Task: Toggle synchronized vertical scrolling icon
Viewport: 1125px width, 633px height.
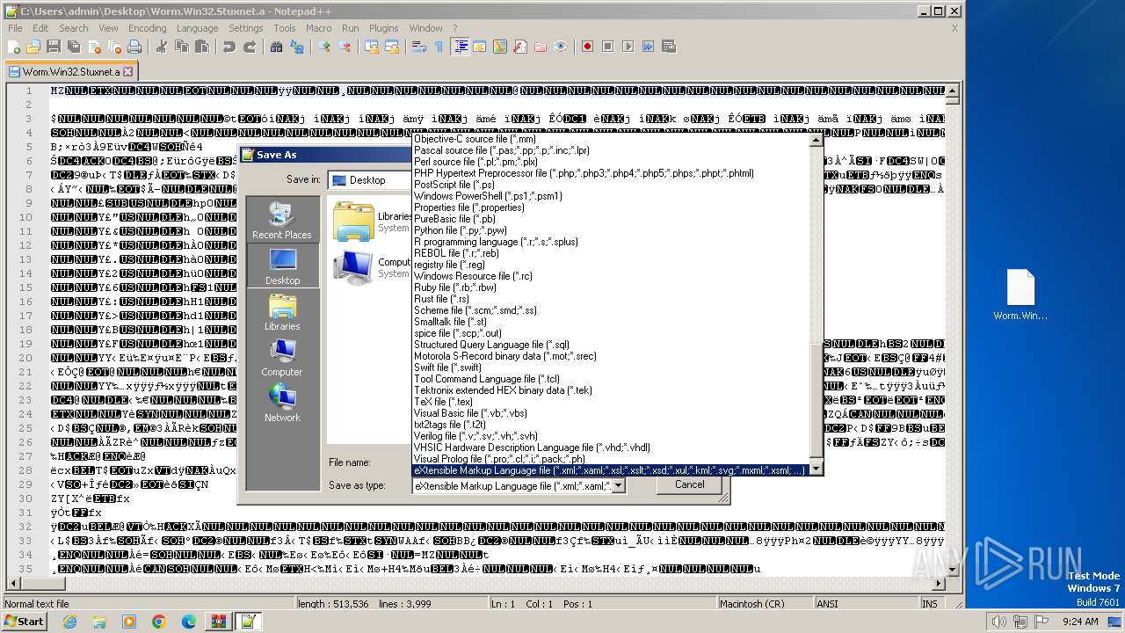Action: pyautogui.click(x=372, y=47)
